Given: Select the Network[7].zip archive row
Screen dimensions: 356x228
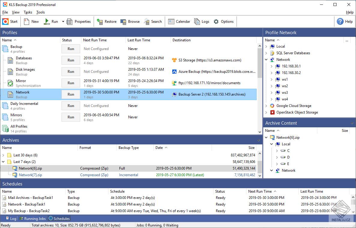Looking at the screenshot, I should pyautogui.click(x=30, y=175).
